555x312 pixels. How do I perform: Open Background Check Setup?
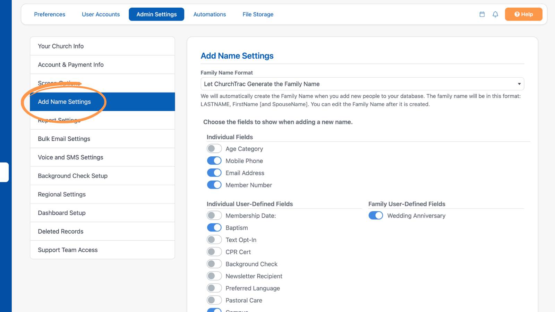(x=102, y=176)
